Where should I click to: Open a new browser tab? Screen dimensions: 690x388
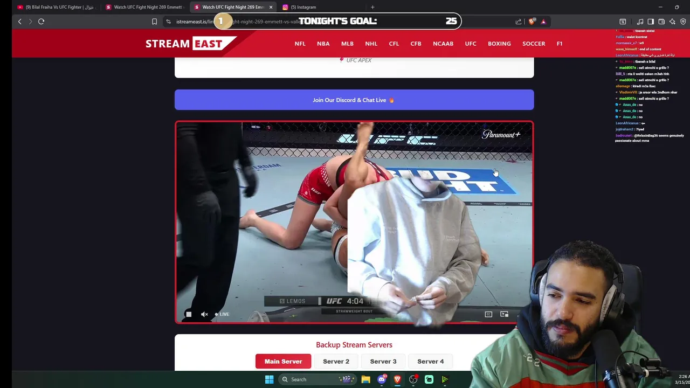[x=372, y=7]
